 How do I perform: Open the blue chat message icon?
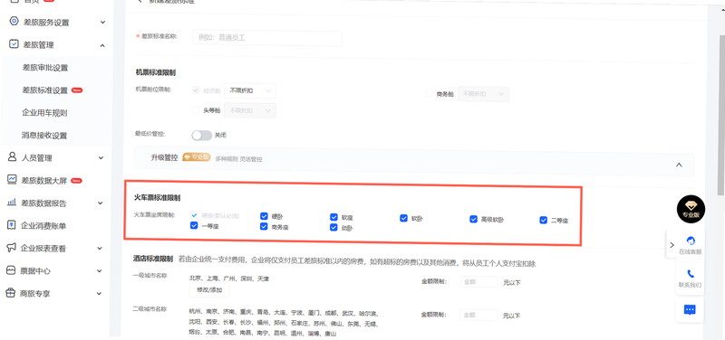tap(690, 309)
